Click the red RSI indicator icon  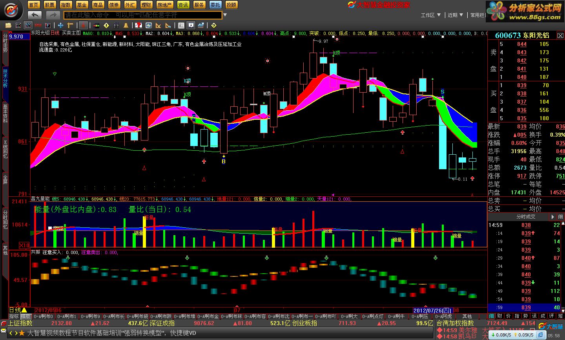[38, 26]
